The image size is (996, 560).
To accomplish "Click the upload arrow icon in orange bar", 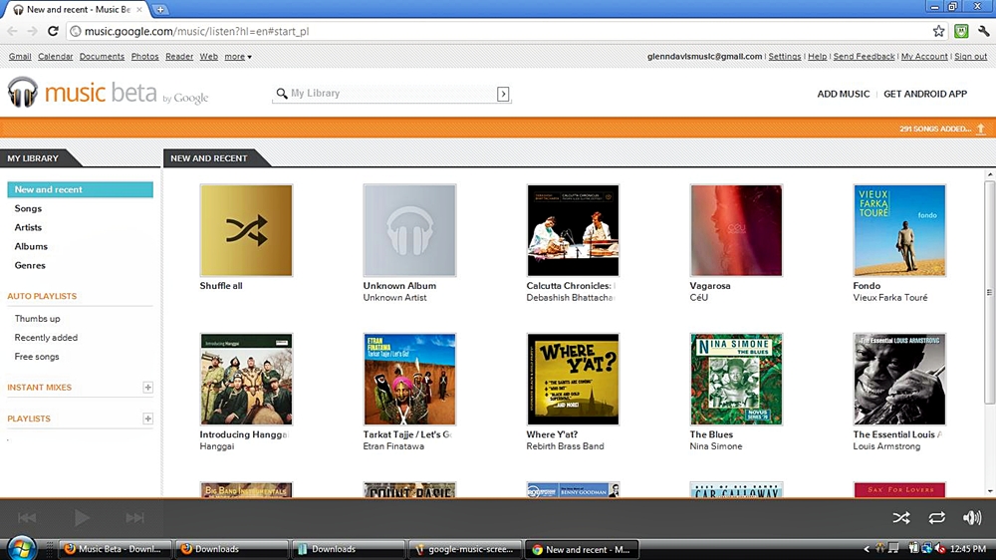I will [981, 129].
